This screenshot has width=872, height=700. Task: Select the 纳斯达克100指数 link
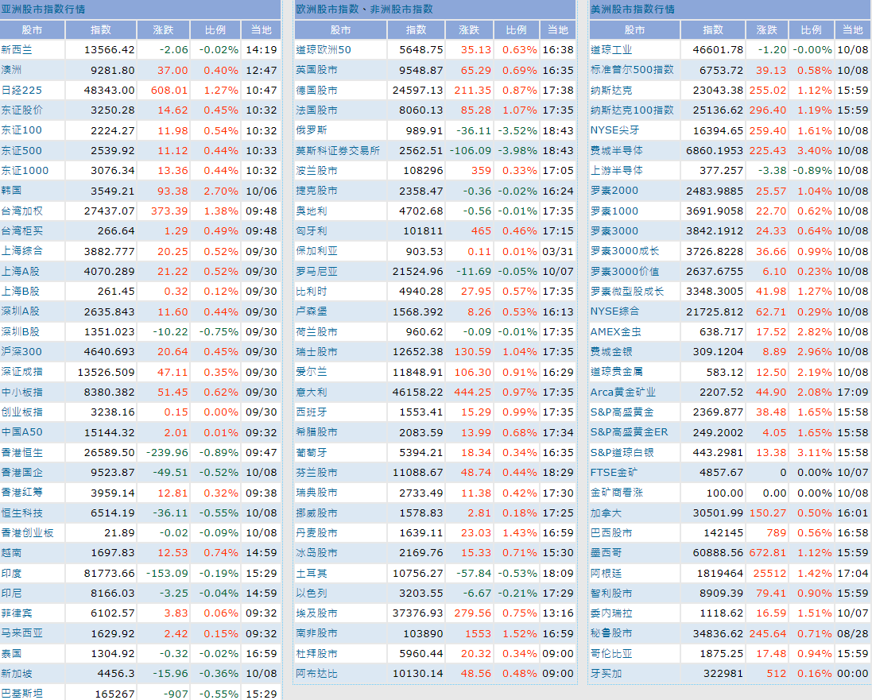coord(632,110)
